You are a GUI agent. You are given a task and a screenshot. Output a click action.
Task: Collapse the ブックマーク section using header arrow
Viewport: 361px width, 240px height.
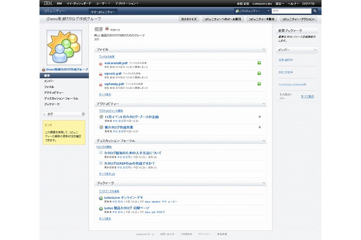pyautogui.click(x=263, y=183)
